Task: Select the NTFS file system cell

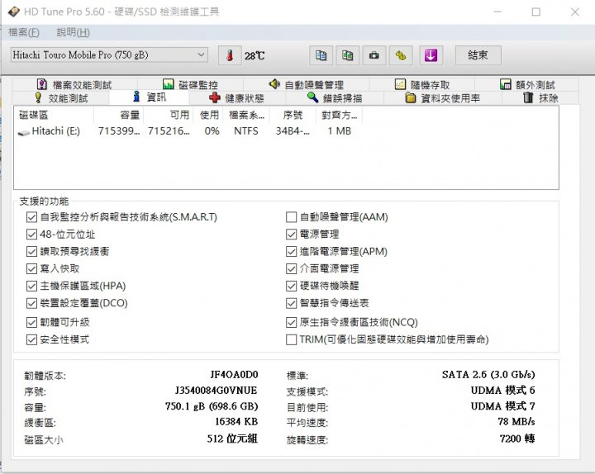Action: pyautogui.click(x=246, y=131)
